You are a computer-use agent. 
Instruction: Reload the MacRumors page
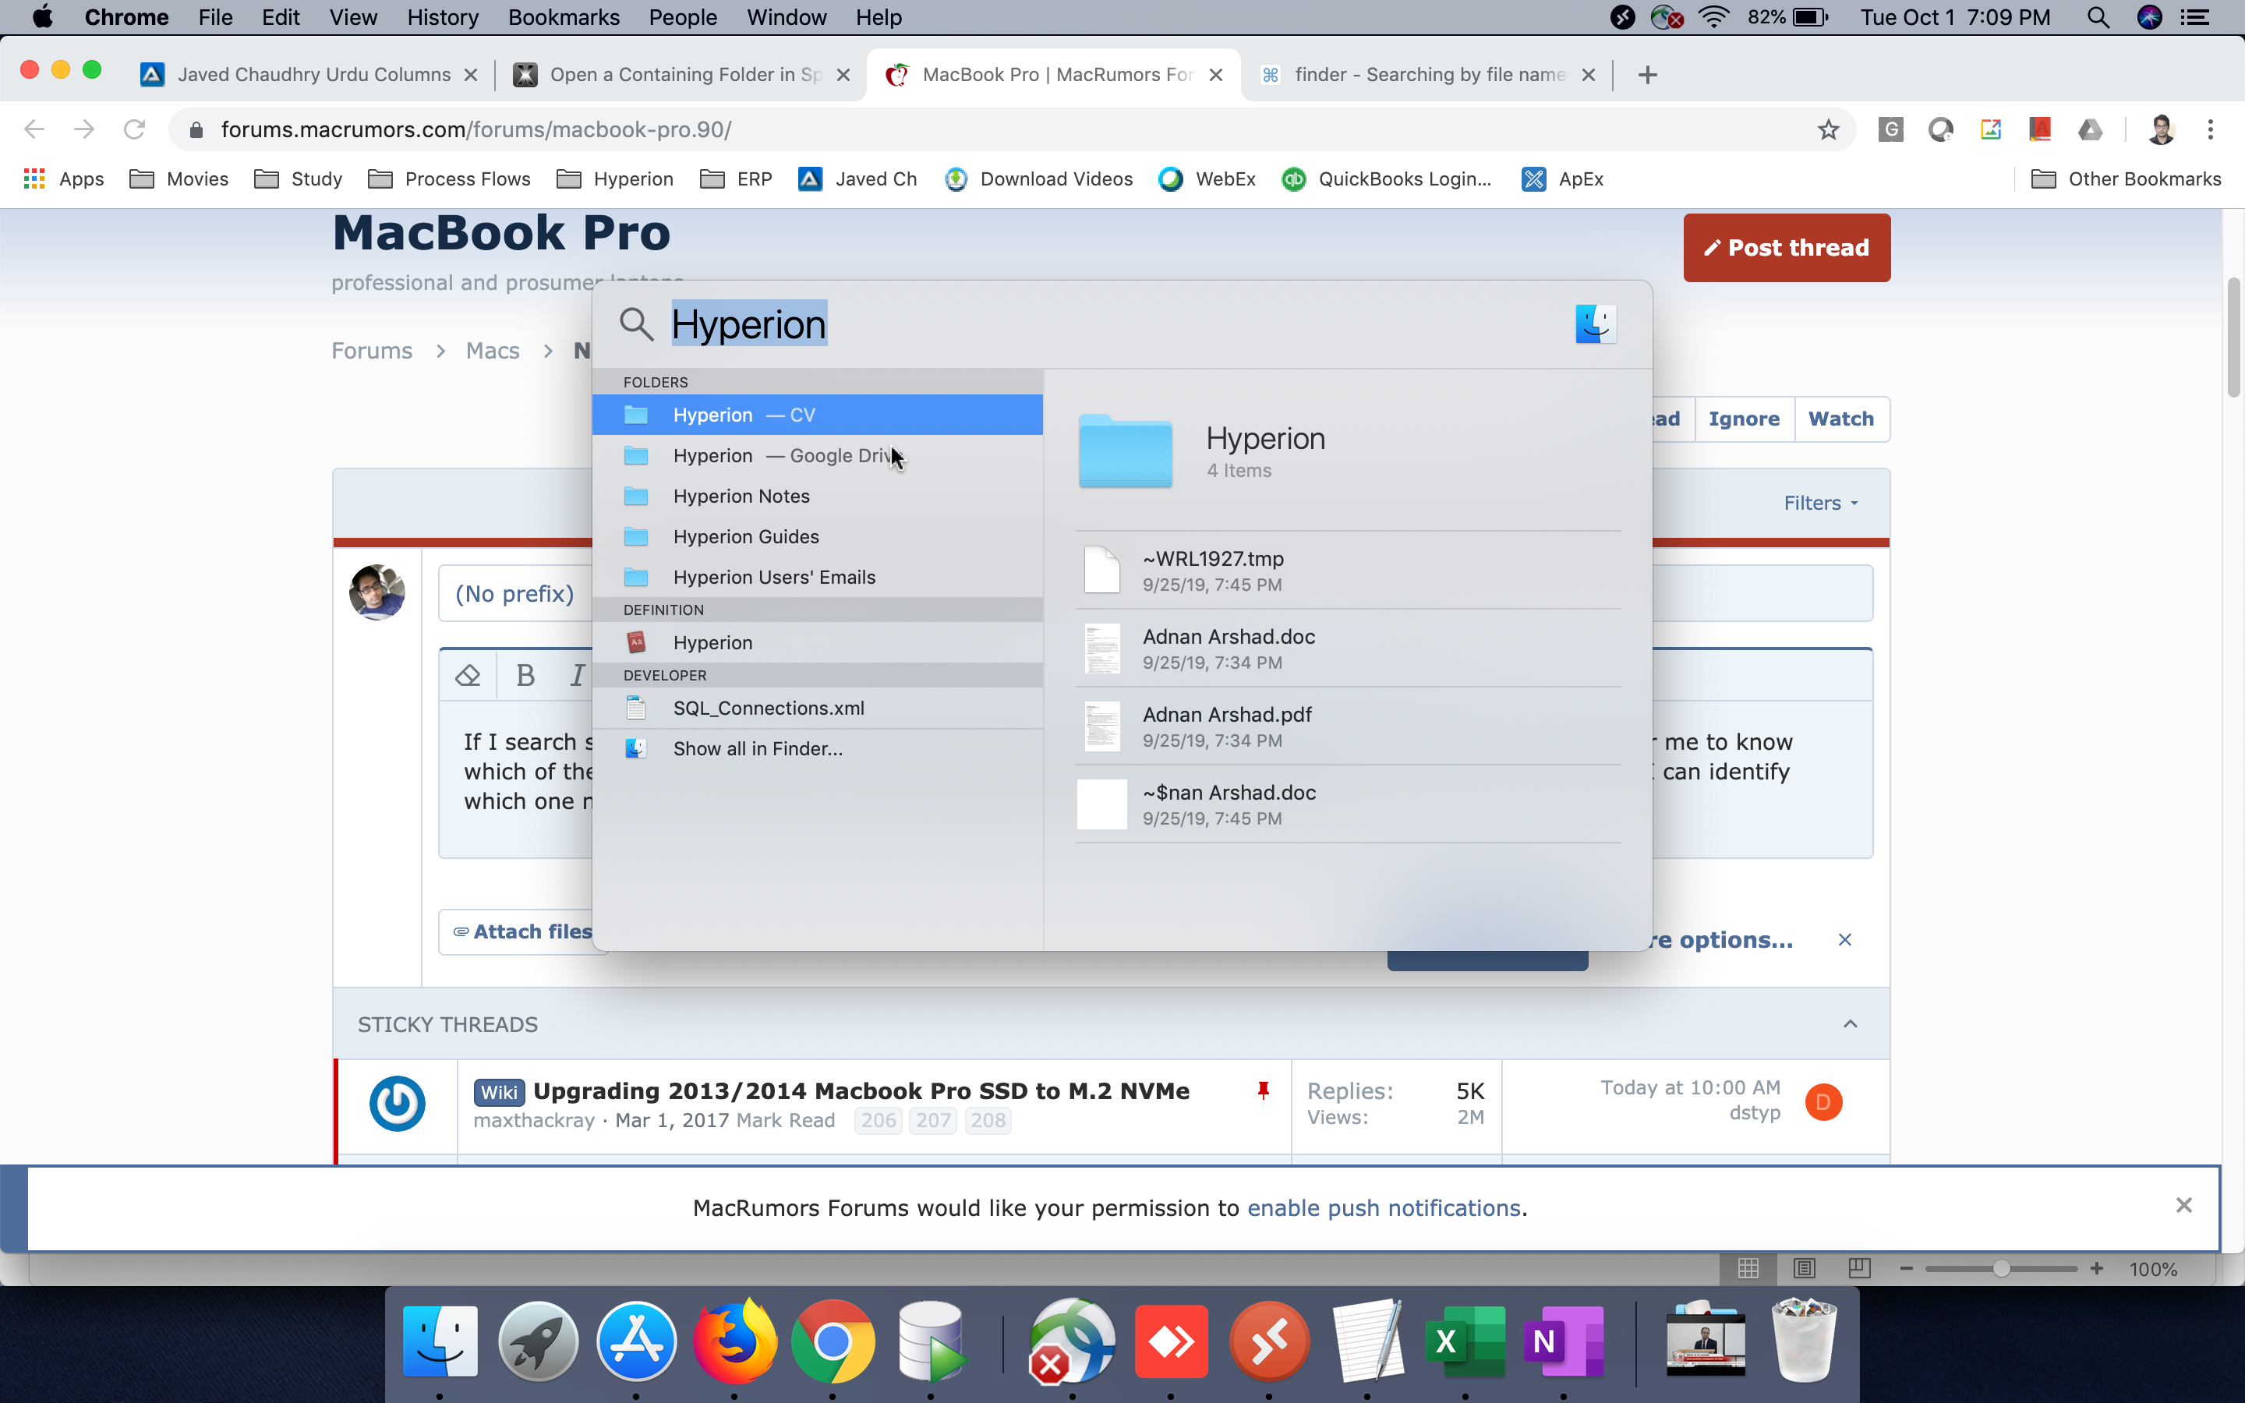click(x=135, y=129)
